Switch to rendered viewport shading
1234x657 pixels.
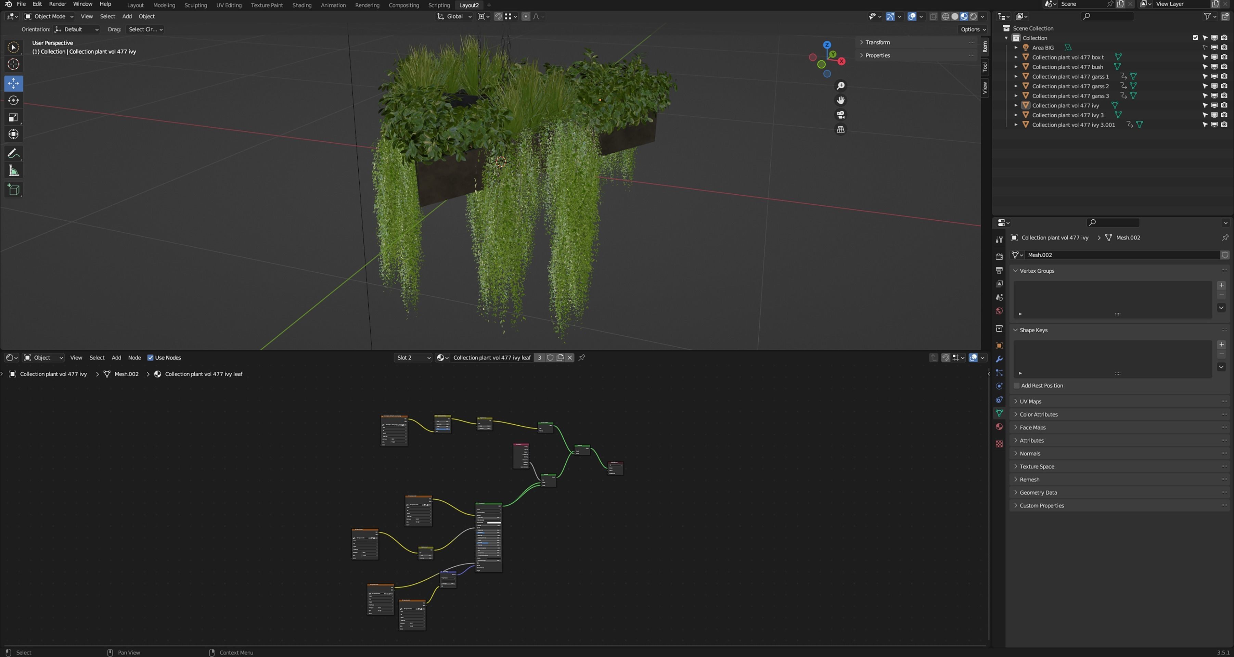973,16
